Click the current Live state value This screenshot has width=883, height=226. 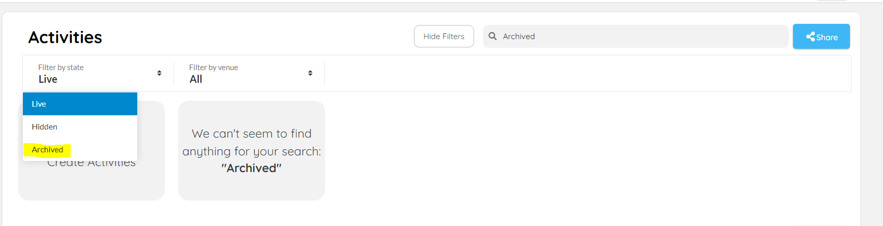(48, 79)
